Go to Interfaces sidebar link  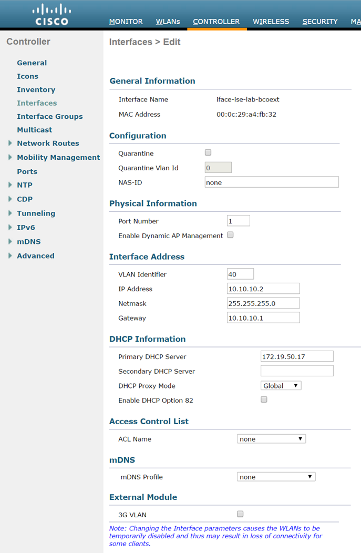37,103
